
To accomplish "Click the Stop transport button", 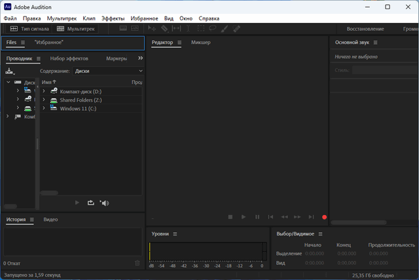I will click(230, 216).
